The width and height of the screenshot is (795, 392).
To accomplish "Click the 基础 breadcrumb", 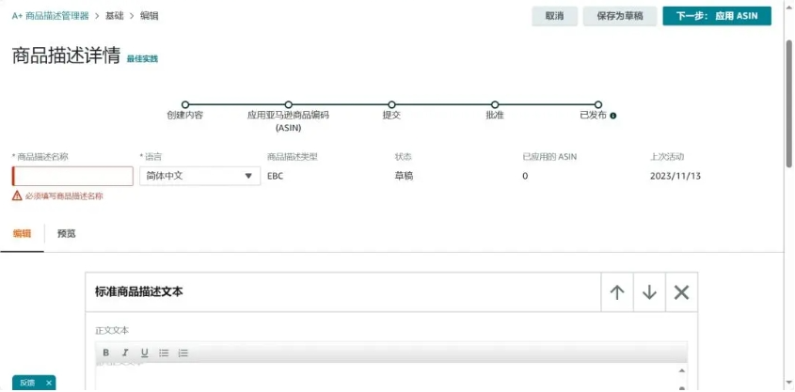I will point(114,16).
